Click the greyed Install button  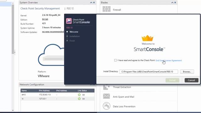[x=172, y=80]
